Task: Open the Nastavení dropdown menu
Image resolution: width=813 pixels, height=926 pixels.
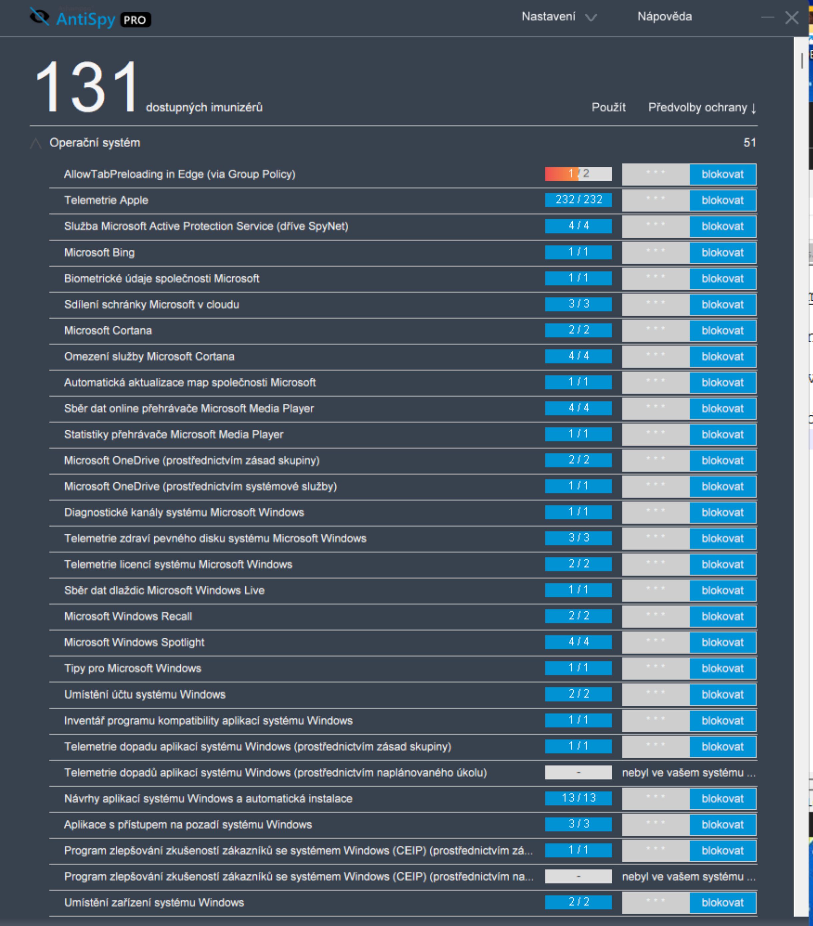Action: click(559, 17)
